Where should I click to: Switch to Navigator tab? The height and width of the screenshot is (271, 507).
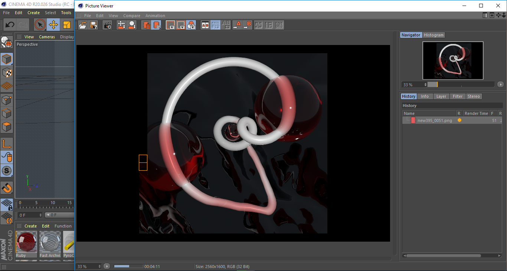tap(411, 35)
